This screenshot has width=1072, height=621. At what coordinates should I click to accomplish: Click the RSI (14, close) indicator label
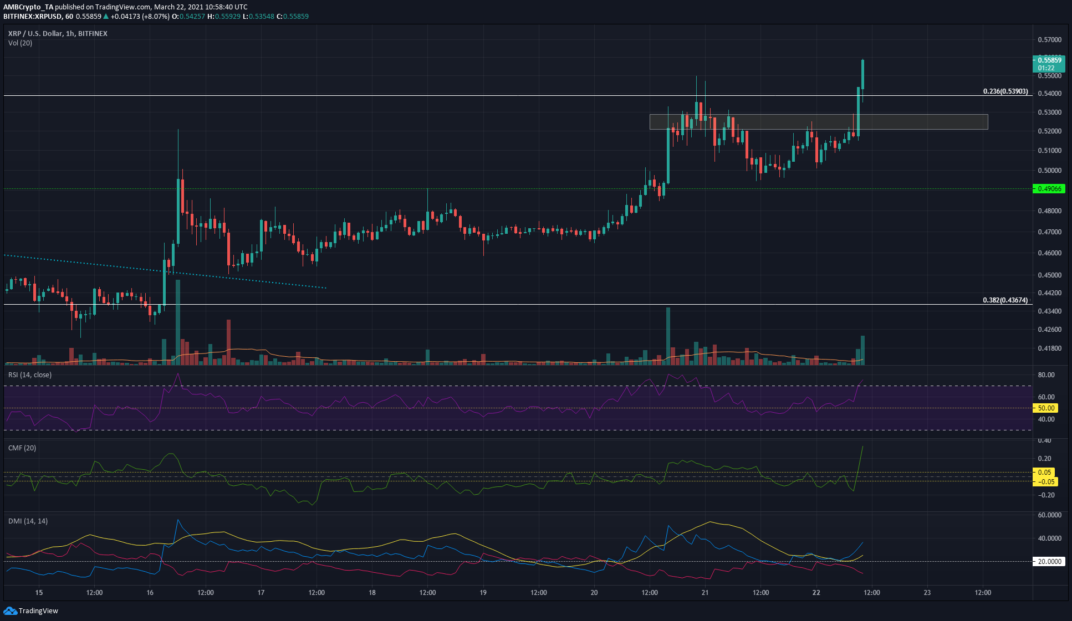pos(30,374)
